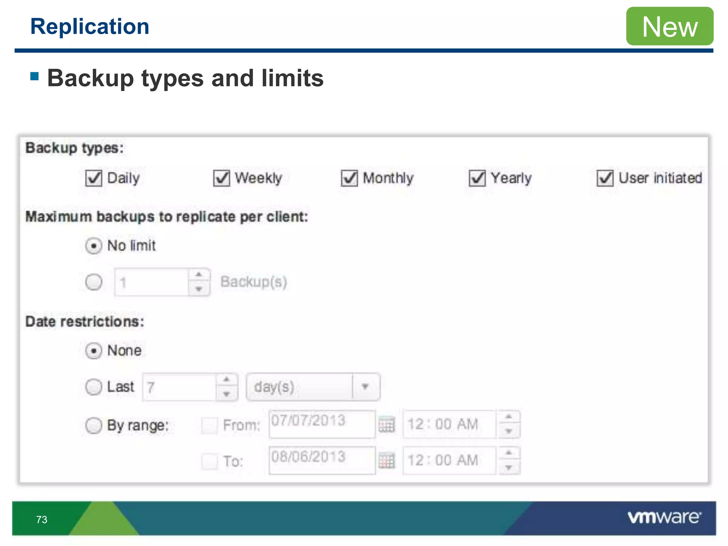The height and width of the screenshot is (546, 728).
Task: Select the None date restriction radio
Action: point(94,351)
